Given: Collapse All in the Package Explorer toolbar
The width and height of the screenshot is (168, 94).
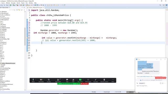Looking at the screenshot, I should click(x=17, y=10).
